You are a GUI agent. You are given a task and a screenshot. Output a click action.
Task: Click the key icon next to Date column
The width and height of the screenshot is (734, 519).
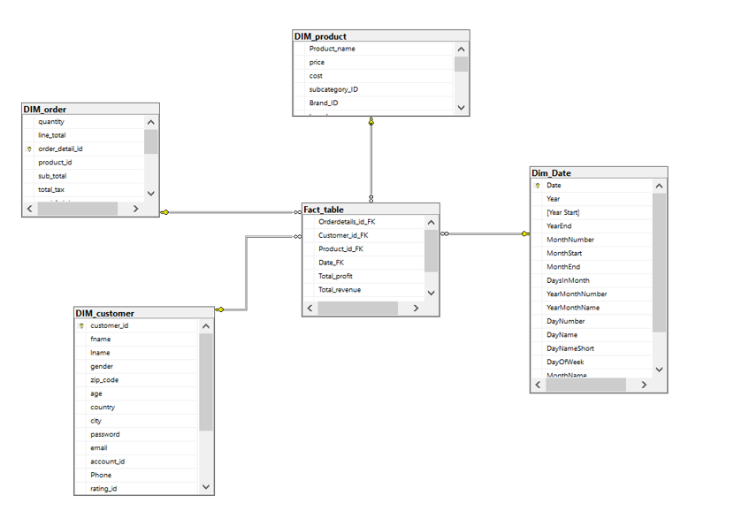click(538, 186)
